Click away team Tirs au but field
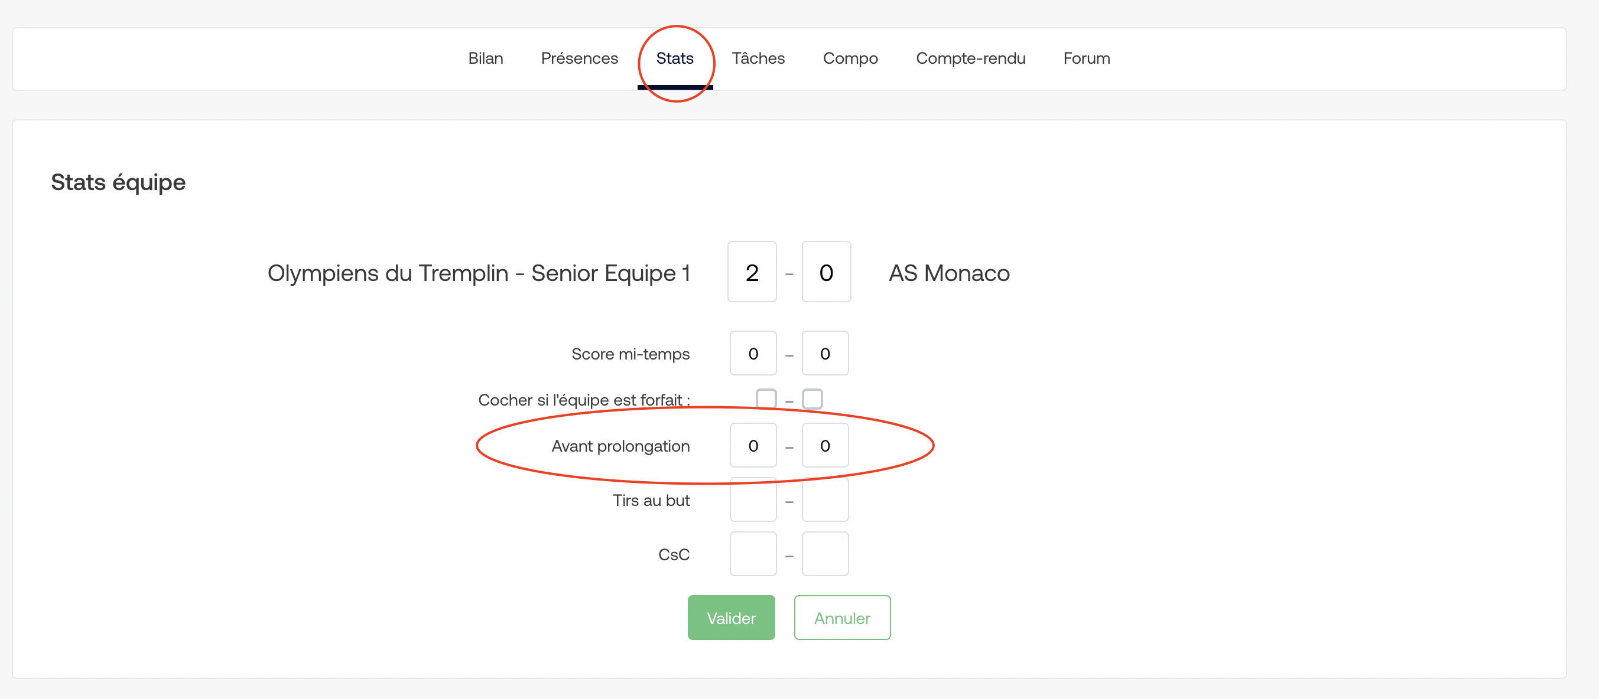The image size is (1599, 699). (x=825, y=499)
